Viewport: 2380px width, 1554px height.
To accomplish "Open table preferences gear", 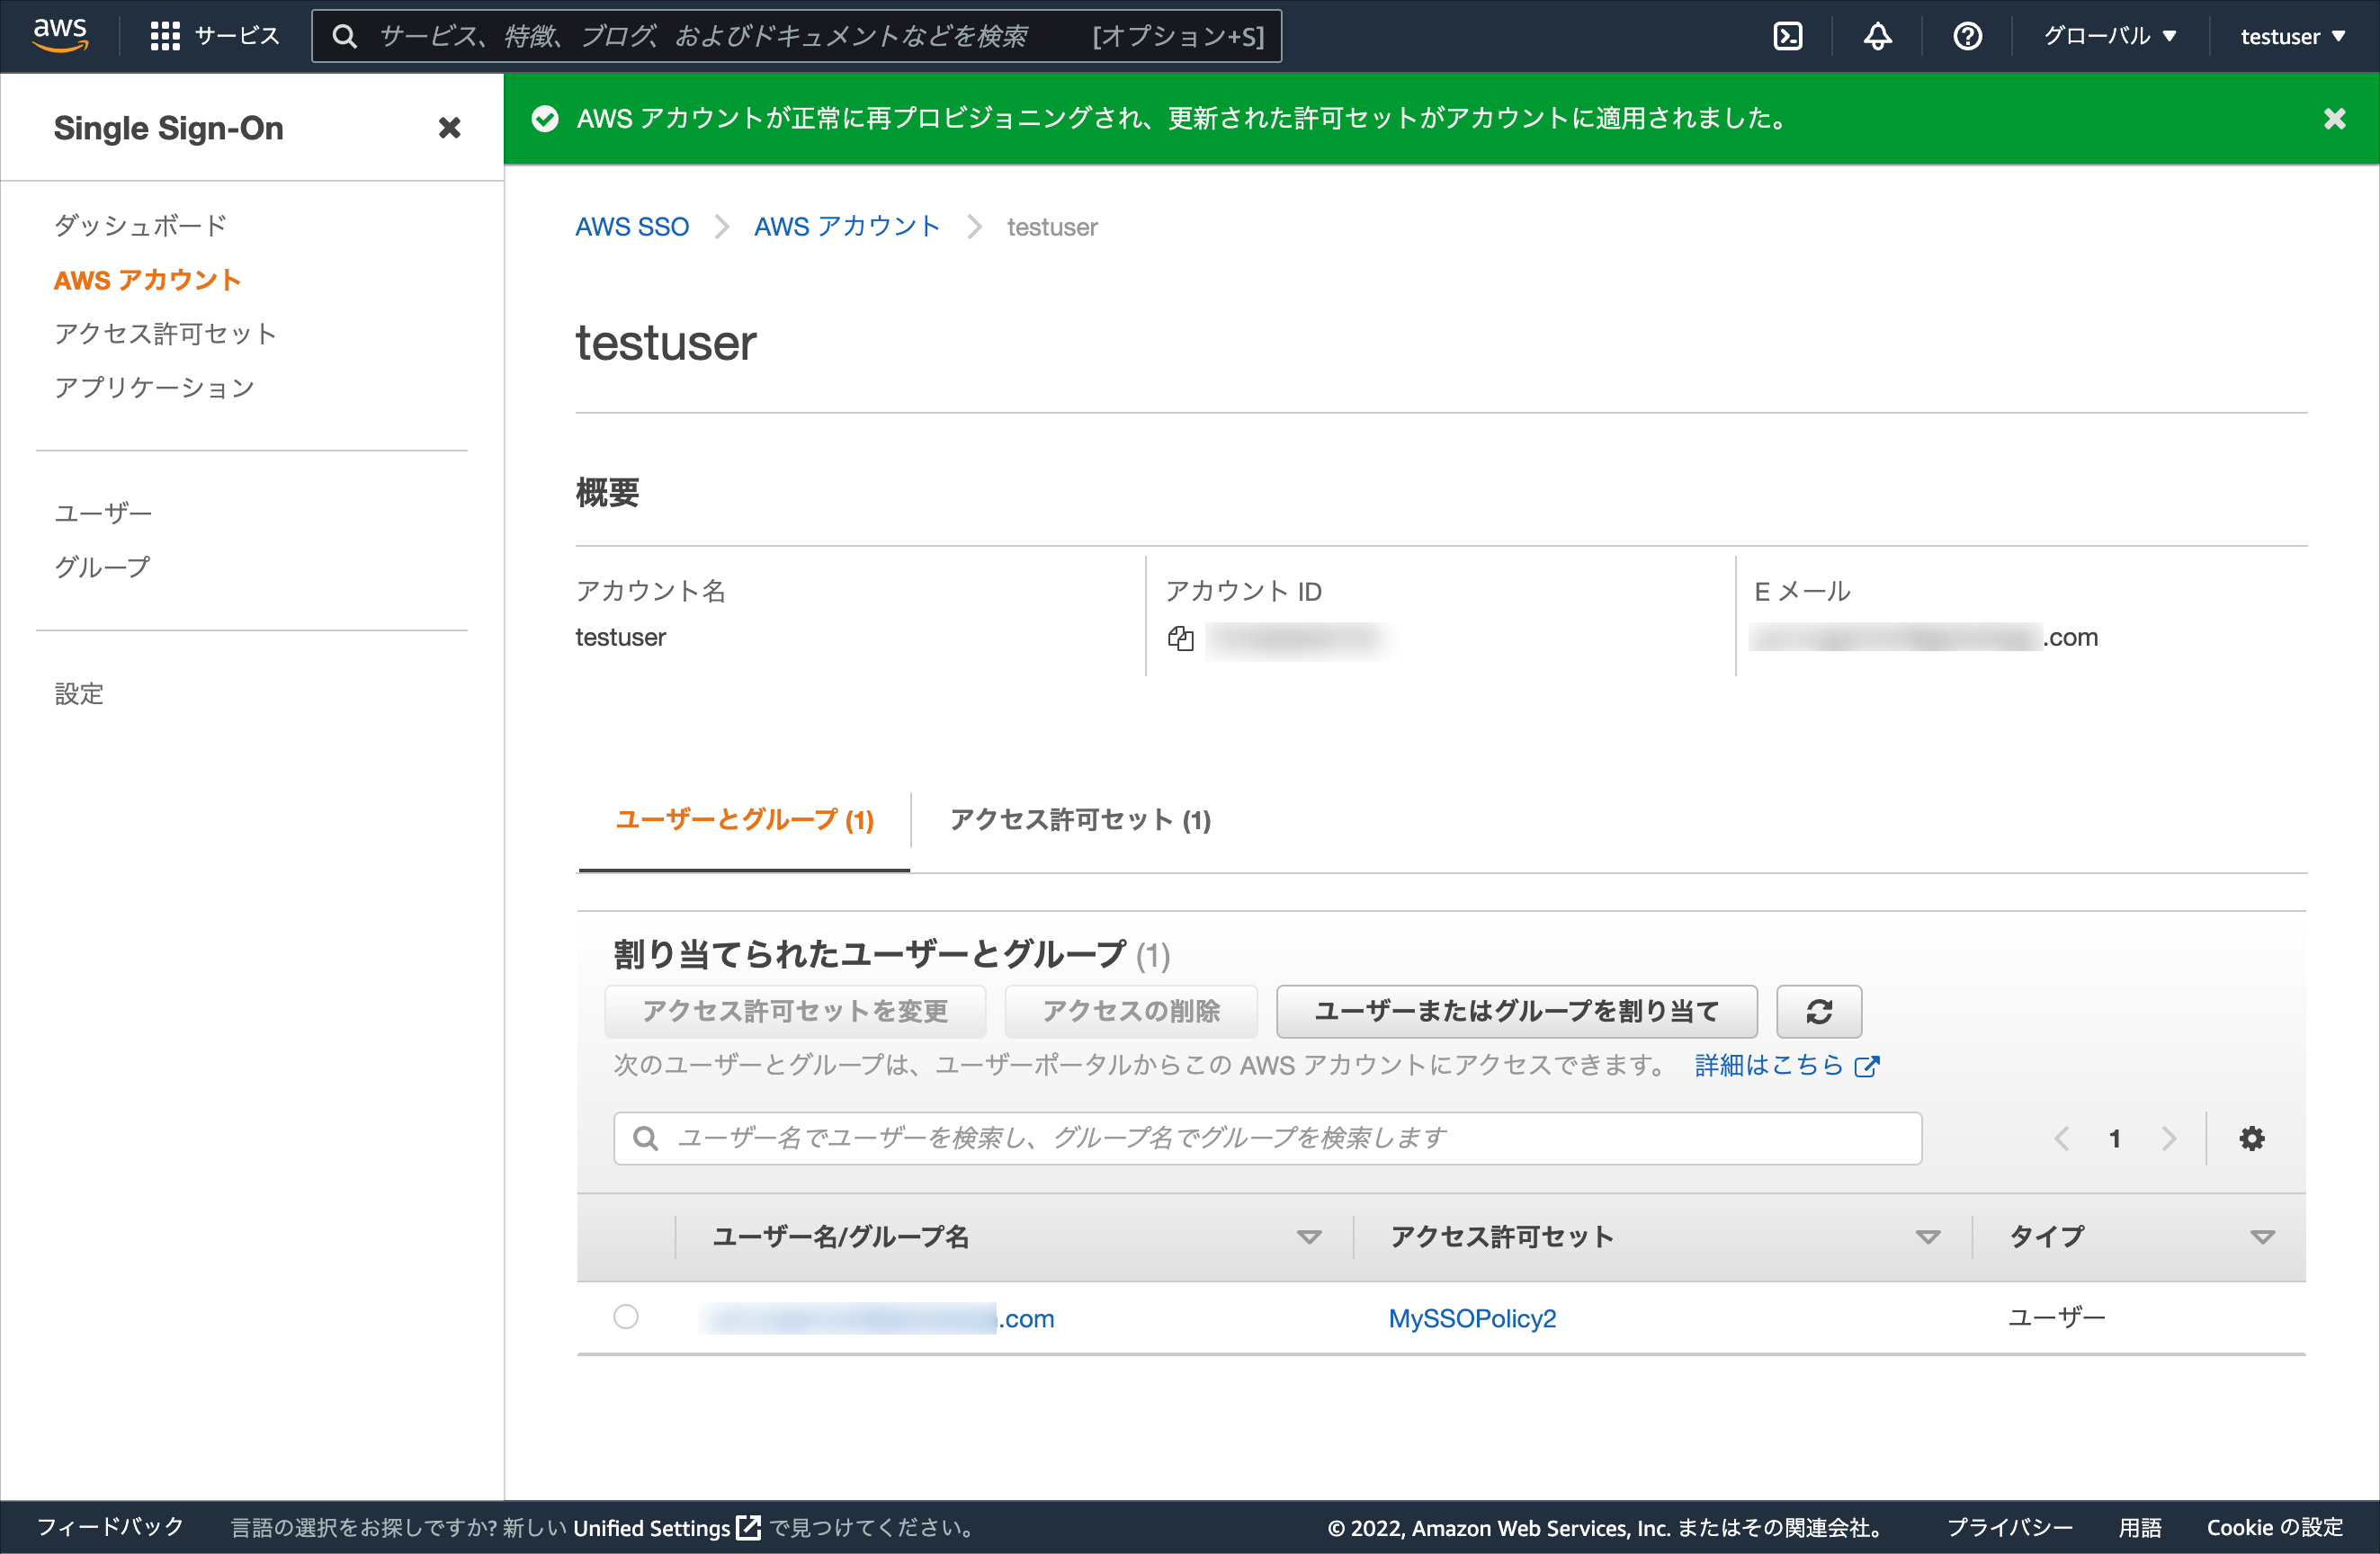I will click(x=2251, y=1138).
